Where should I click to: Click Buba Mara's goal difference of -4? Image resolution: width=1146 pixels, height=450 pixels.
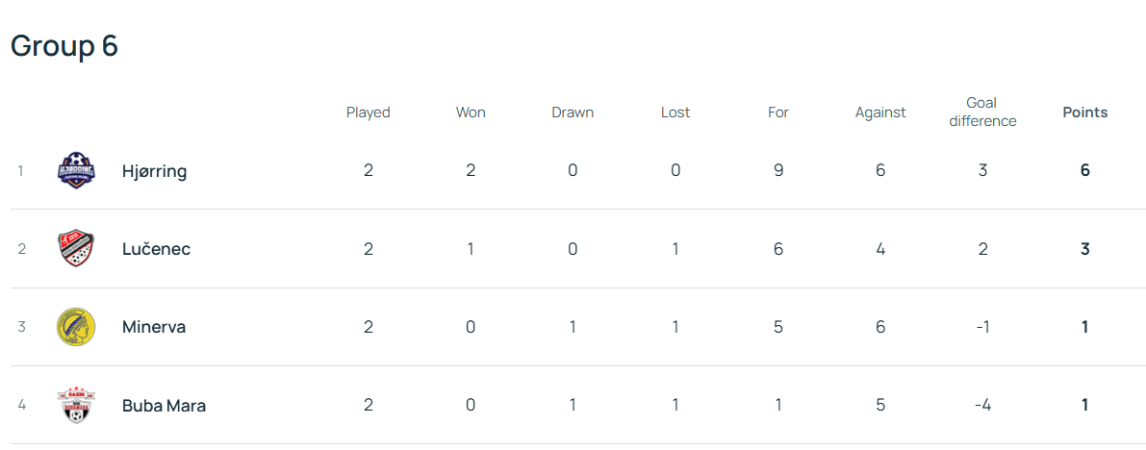pyautogui.click(x=982, y=405)
